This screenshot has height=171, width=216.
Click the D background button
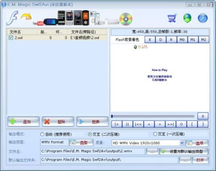tap(161, 40)
